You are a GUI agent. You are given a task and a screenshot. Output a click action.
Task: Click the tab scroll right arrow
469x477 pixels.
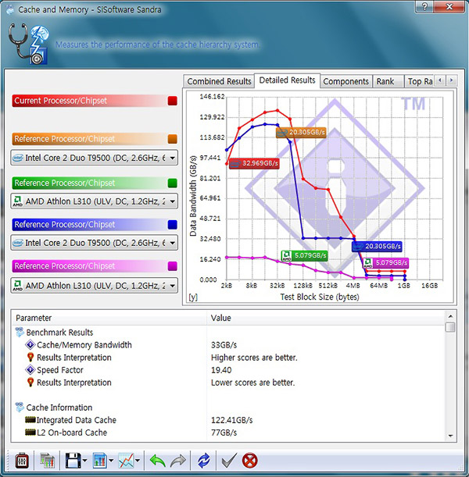452,80
